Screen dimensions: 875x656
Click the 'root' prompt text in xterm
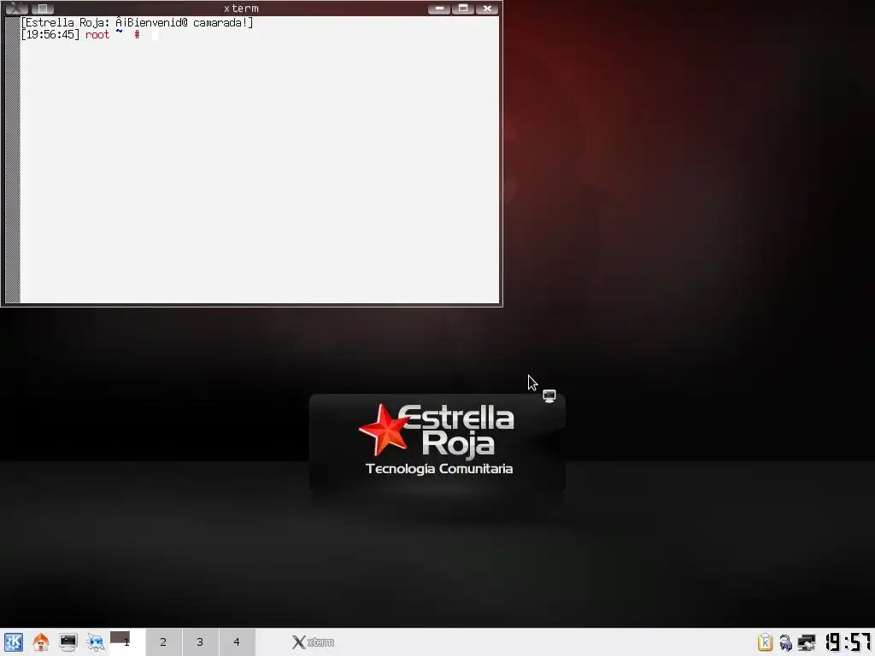point(97,34)
